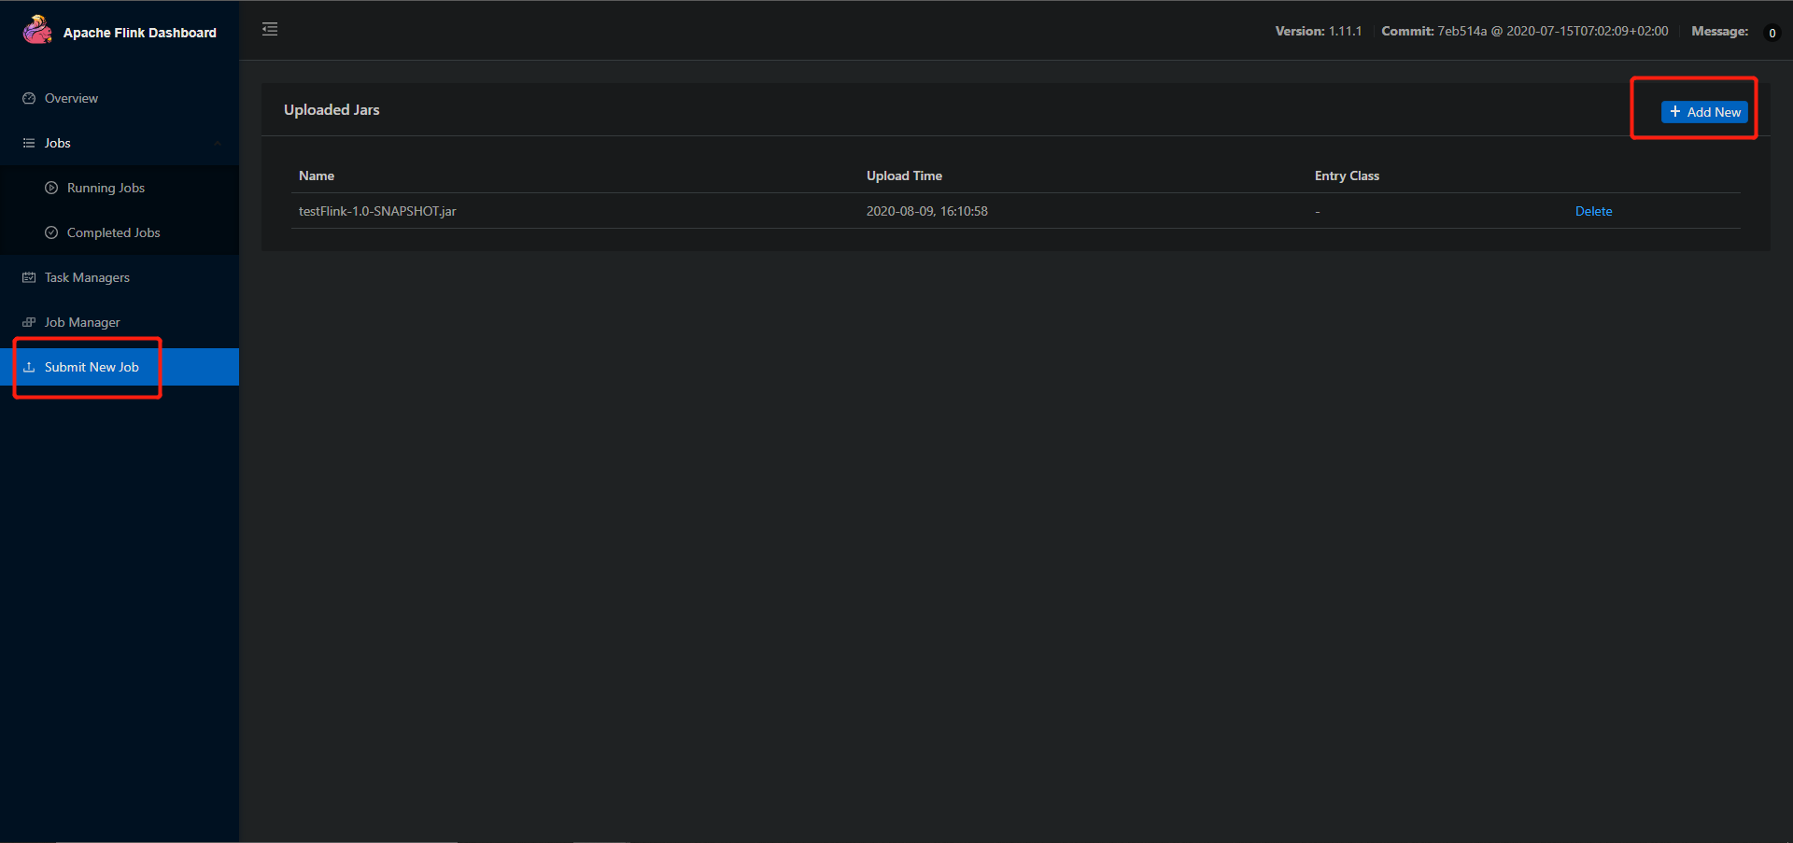Click the Apache Flink squirrel logo
The image size is (1793, 843).
click(x=37, y=30)
